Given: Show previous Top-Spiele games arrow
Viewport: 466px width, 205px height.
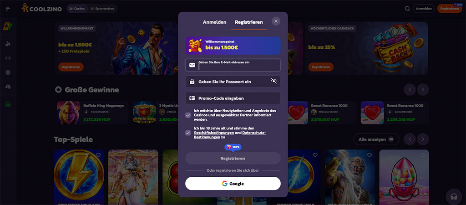Looking at the screenshot, I should tap(410, 139).
